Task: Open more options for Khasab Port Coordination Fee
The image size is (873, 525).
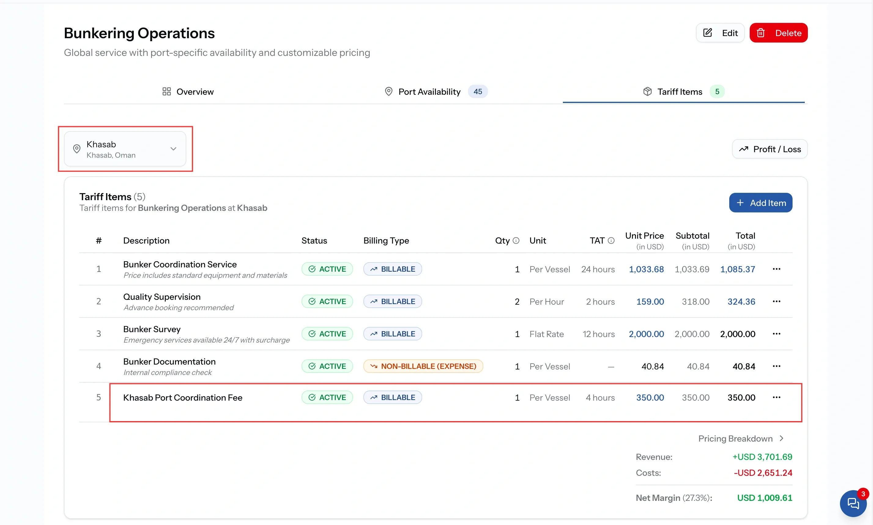Action: [x=776, y=397]
